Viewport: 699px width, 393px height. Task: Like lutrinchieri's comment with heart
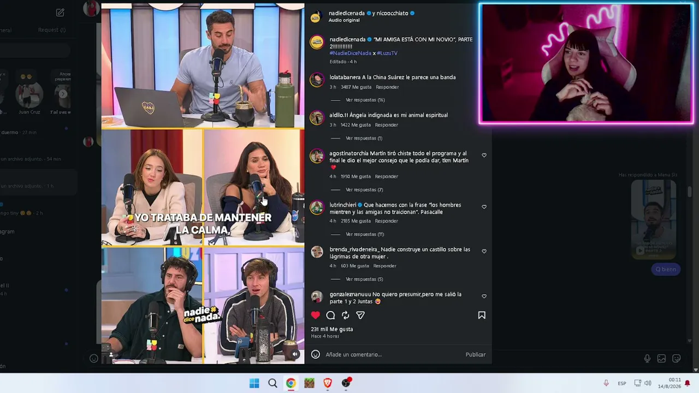tap(484, 207)
